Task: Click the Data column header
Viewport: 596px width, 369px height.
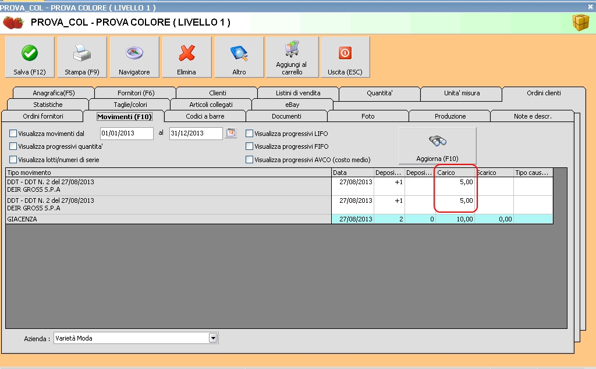Action: (353, 173)
